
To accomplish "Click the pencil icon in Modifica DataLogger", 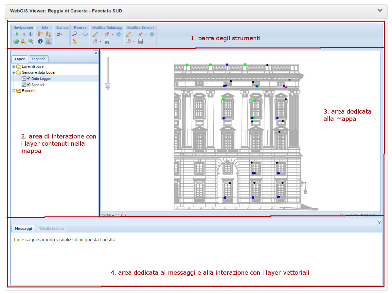I will 95,34.
